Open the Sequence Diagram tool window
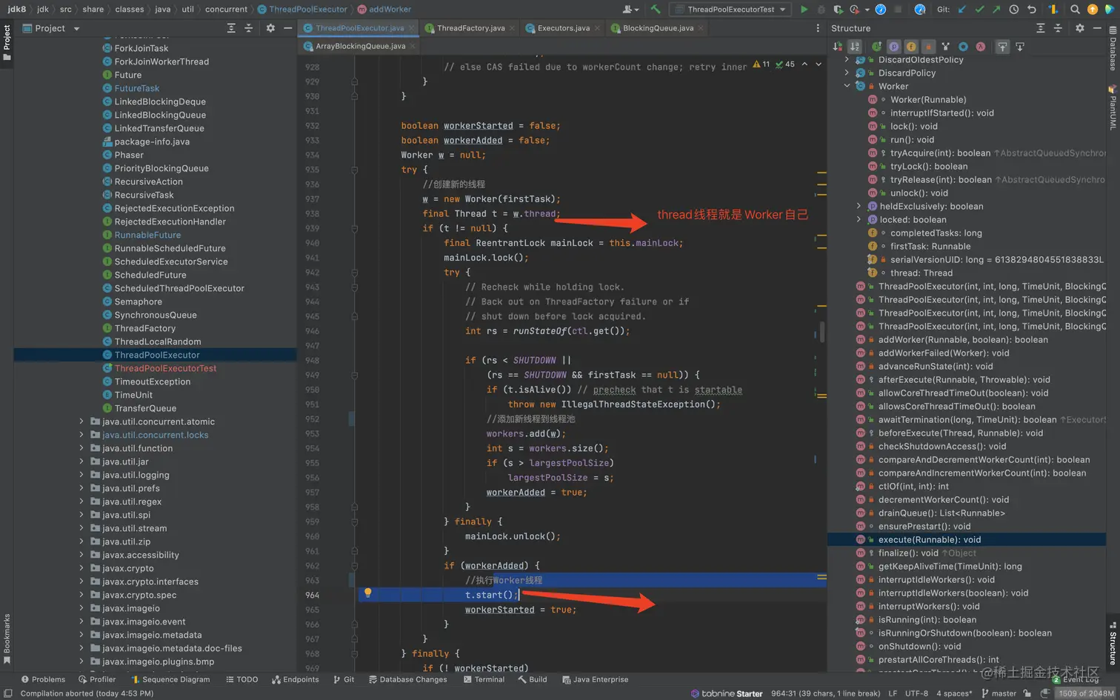The height and width of the screenshot is (700, 1120). [170, 679]
